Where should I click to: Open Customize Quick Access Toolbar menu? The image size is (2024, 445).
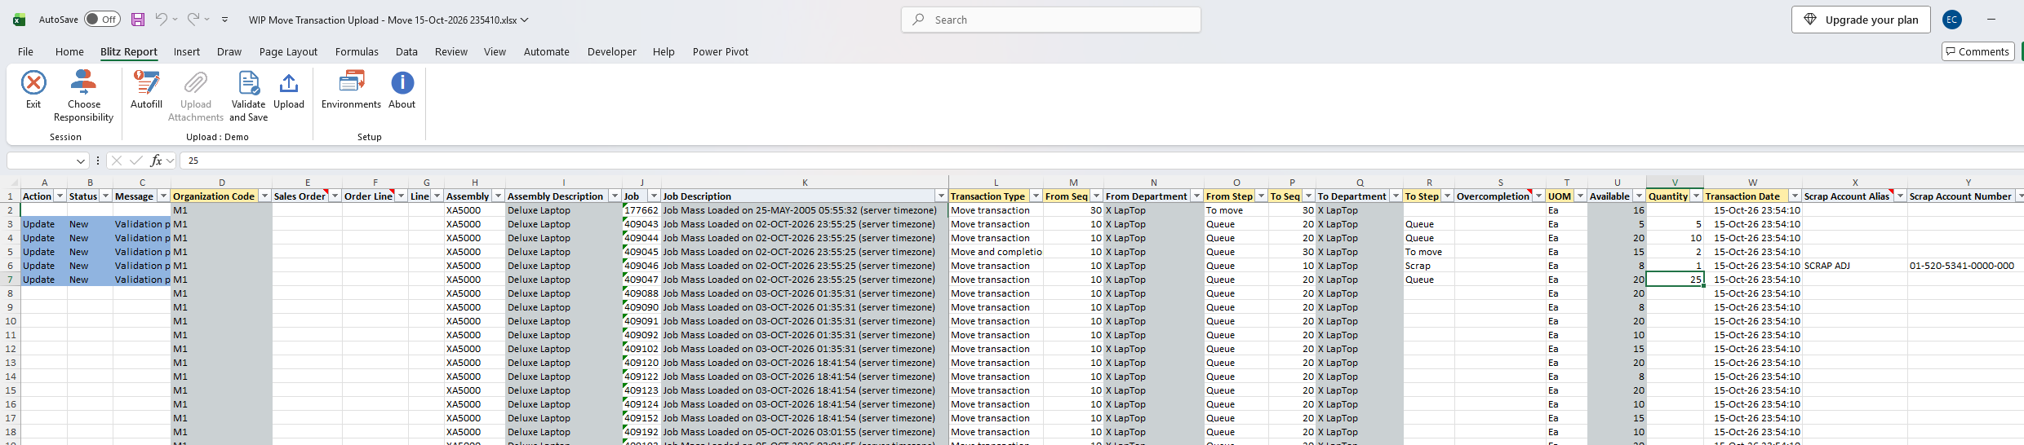(225, 20)
